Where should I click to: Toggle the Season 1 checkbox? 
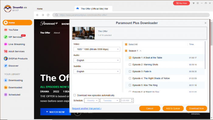[126, 51]
